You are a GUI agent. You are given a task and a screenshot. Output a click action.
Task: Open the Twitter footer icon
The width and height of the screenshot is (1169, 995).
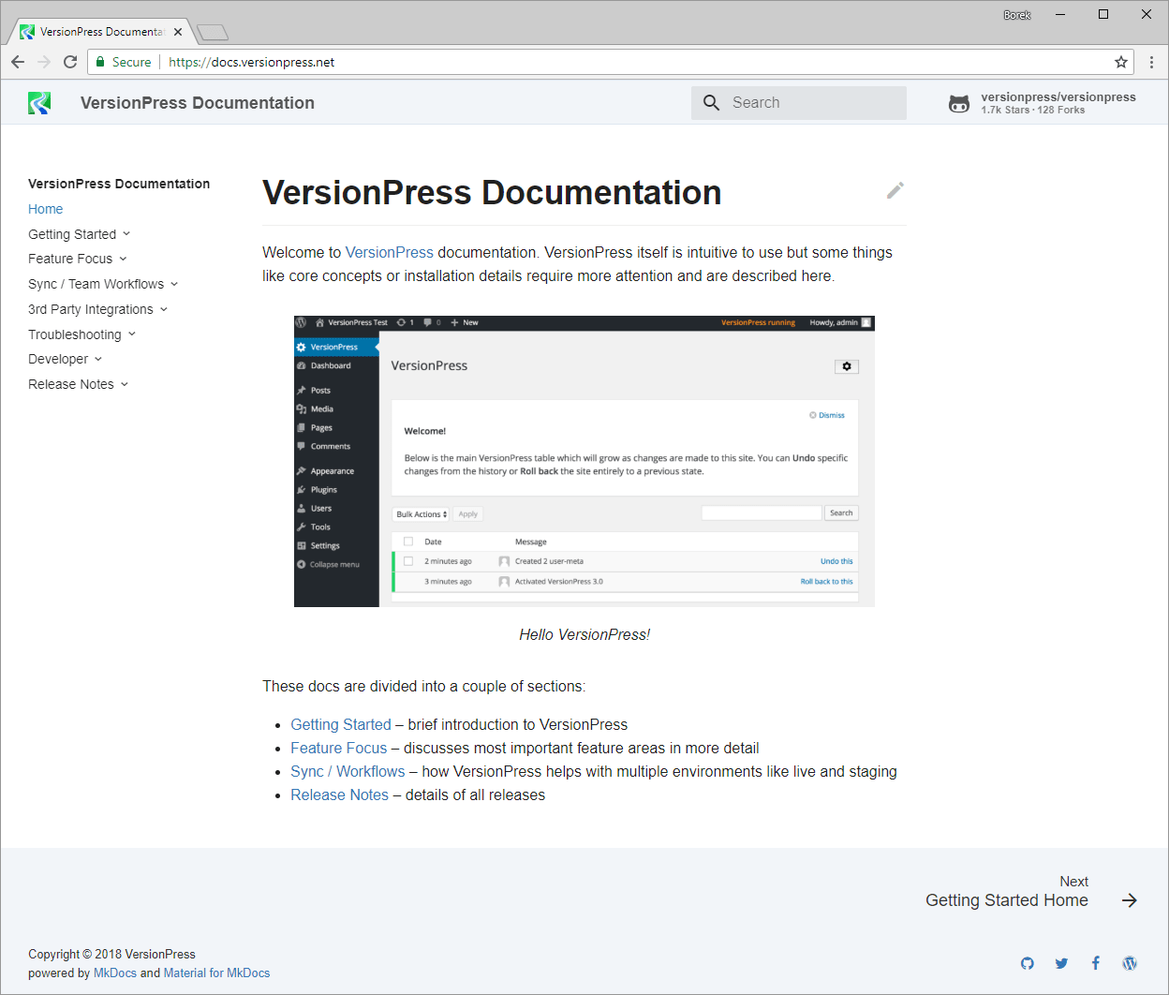click(x=1061, y=963)
